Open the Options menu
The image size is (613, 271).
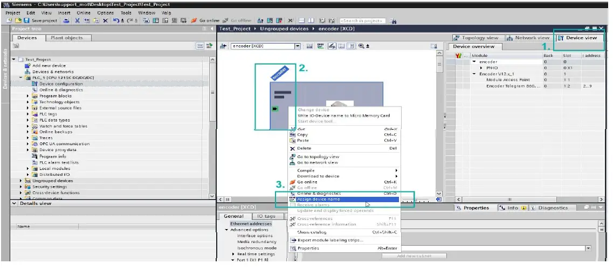pyautogui.click(x=106, y=13)
